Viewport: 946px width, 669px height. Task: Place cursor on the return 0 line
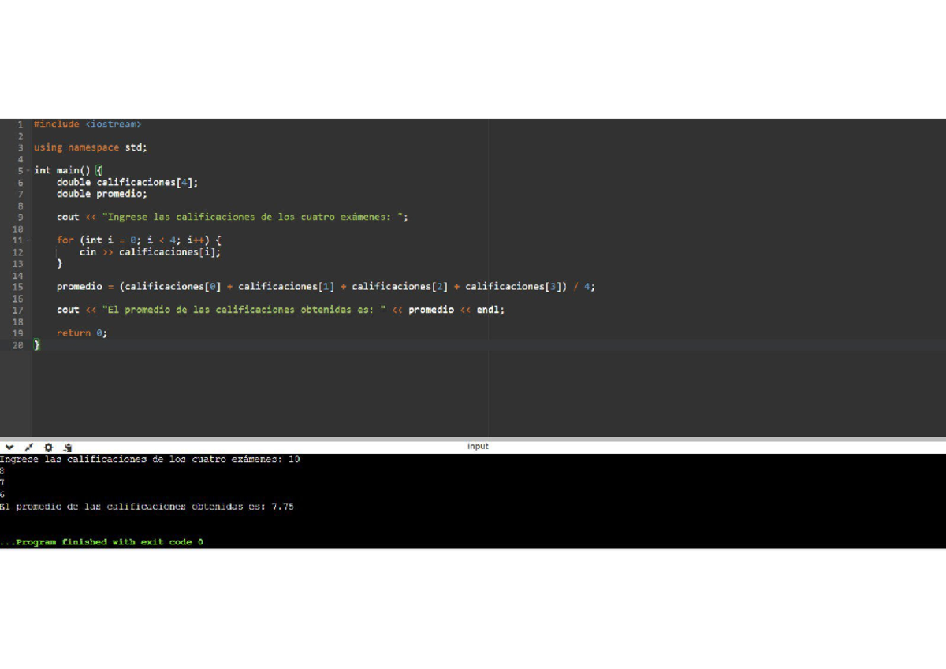tap(81, 333)
